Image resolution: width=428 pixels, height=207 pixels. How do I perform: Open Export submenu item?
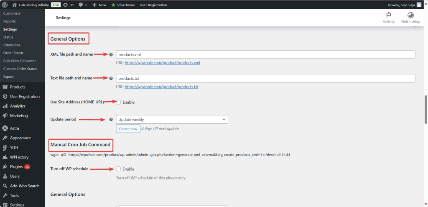click(x=8, y=77)
